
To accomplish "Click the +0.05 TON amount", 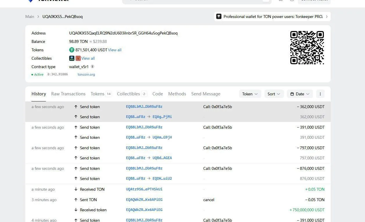I will click(x=315, y=189).
